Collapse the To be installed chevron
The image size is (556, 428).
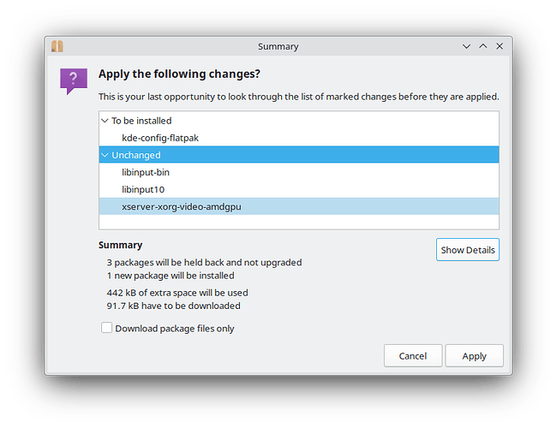(x=105, y=121)
